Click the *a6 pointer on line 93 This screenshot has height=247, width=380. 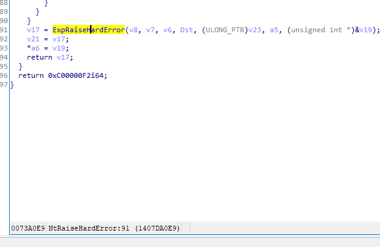coord(33,48)
